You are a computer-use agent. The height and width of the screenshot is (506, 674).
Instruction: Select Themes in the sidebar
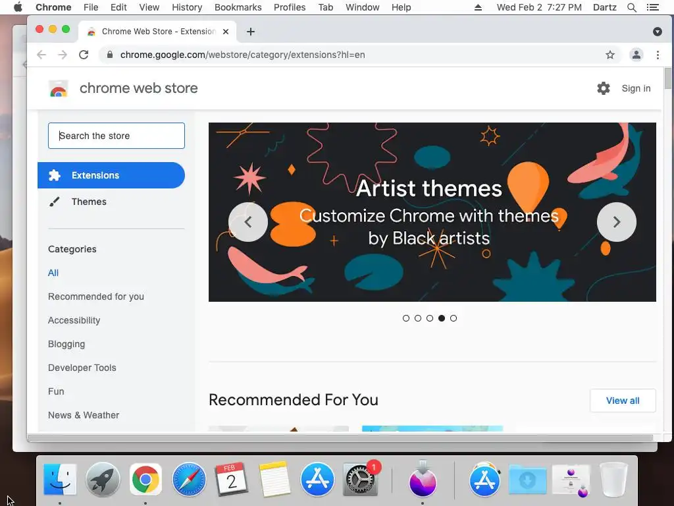coord(89,202)
